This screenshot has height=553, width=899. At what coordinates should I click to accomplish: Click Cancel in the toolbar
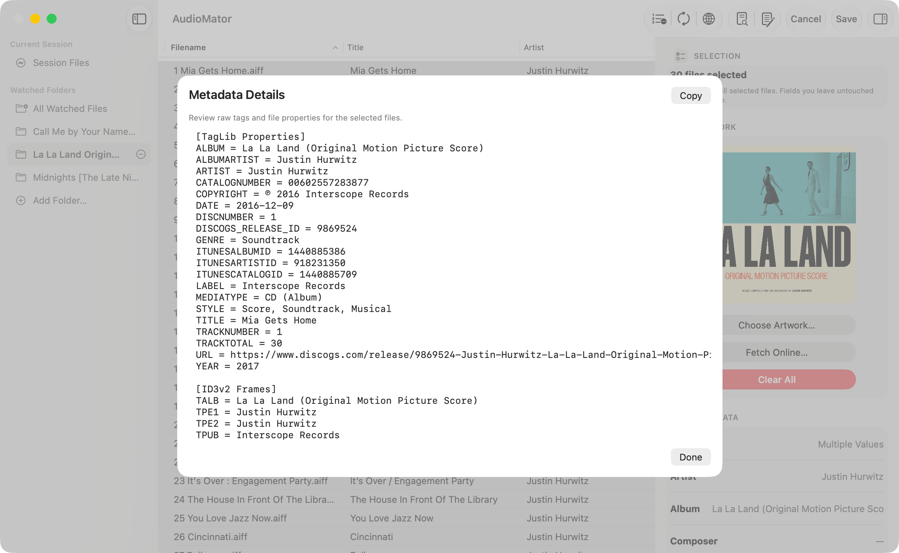pos(805,19)
